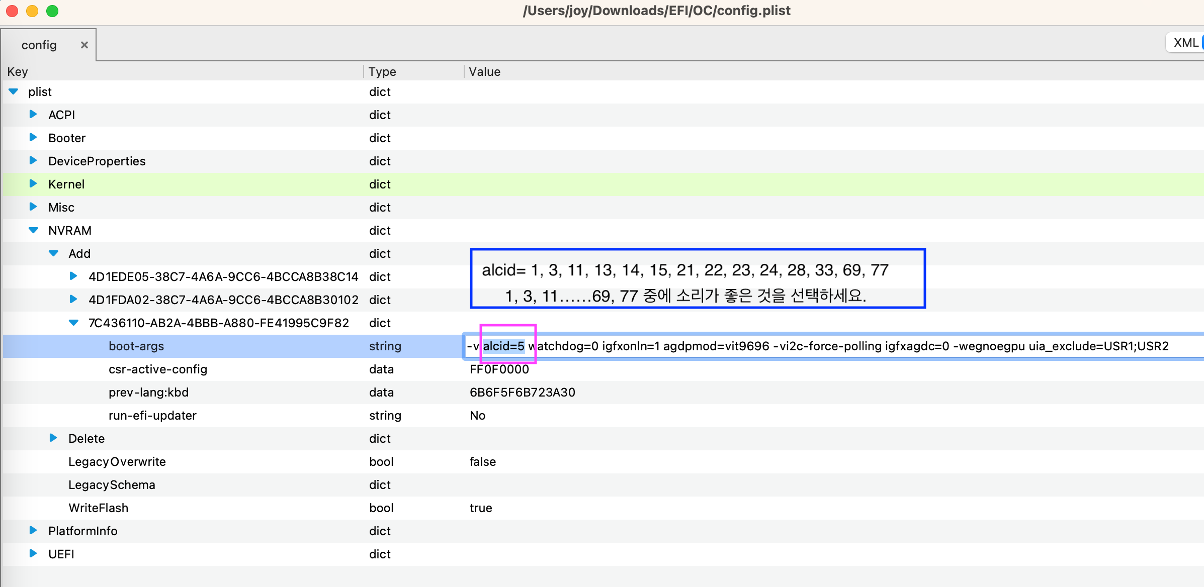Select the prev-lang:kbd key
This screenshot has height=587, width=1204.
click(x=149, y=393)
